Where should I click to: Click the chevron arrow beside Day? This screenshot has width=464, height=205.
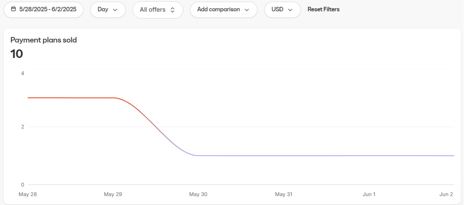click(x=115, y=10)
